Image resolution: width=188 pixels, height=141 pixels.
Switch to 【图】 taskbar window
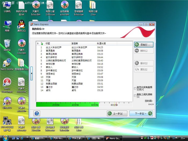coord(95,138)
